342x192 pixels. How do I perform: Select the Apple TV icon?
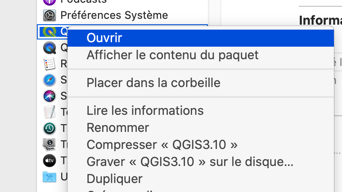point(49,160)
